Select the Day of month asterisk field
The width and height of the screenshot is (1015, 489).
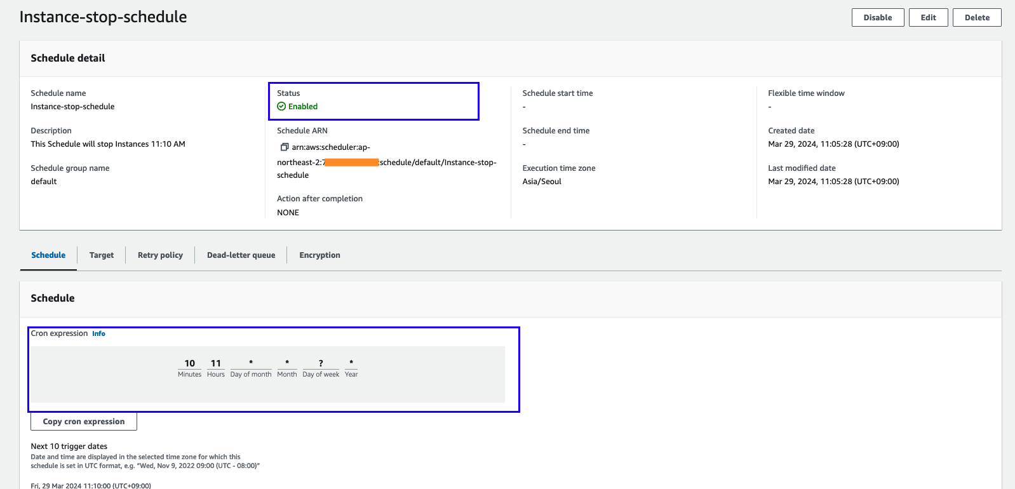point(251,363)
